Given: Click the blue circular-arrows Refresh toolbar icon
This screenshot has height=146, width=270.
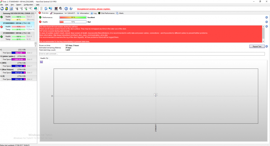Looking at the screenshot, I should coord(2,8).
